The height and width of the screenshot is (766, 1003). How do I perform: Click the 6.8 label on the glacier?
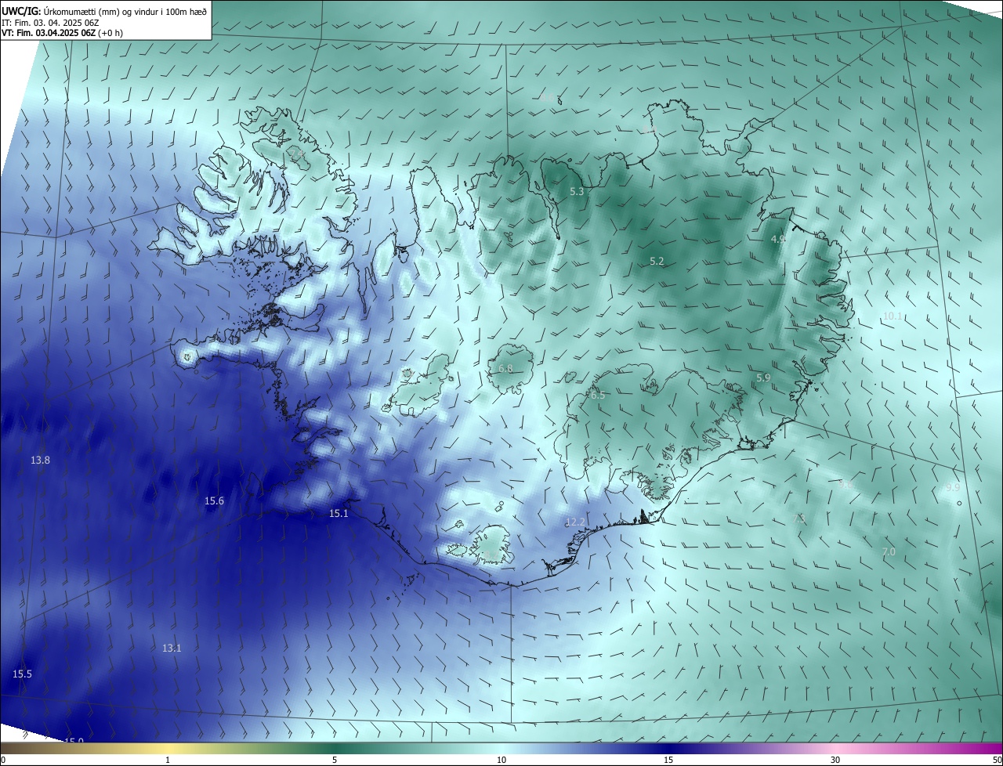point(505,368)
